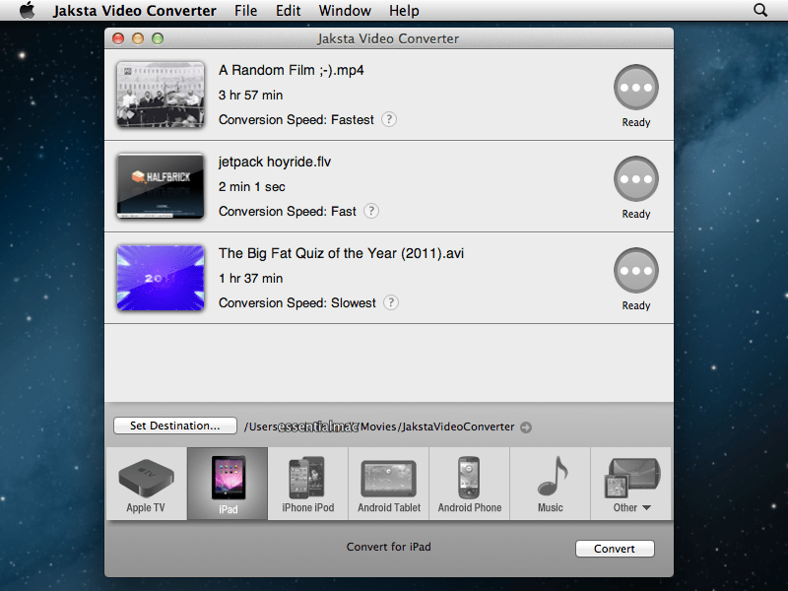Start conversion with the Convert button

[615, 549]
